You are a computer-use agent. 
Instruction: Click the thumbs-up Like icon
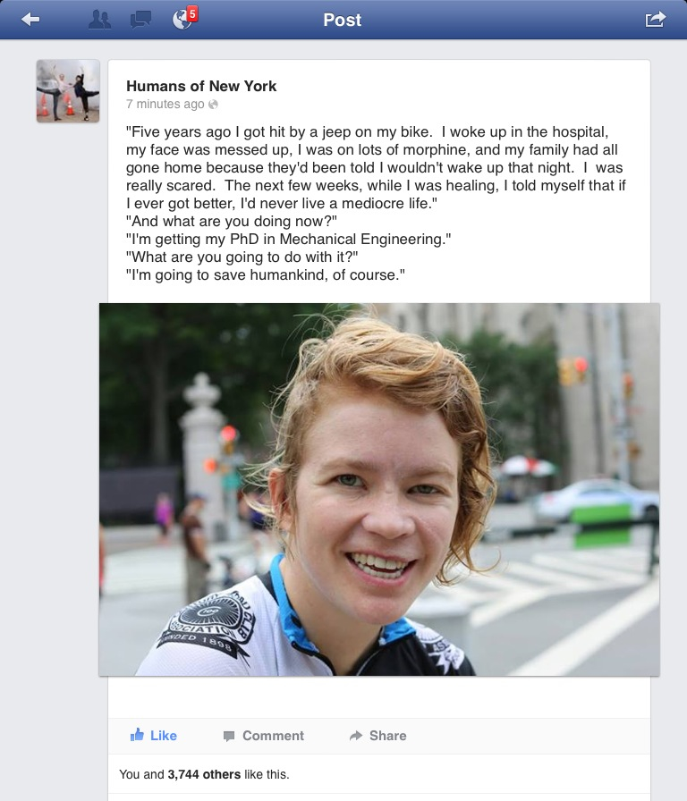tap(137, 735)
